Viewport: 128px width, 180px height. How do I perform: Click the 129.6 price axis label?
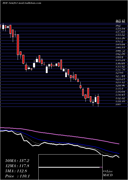click(x=119, y=73)
